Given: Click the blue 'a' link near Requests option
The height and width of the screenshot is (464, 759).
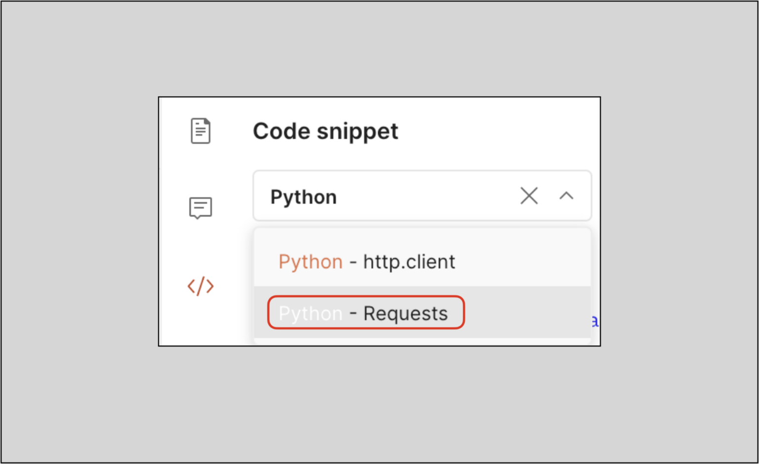Looking at the screenshot, I should [x=594, y=322].
